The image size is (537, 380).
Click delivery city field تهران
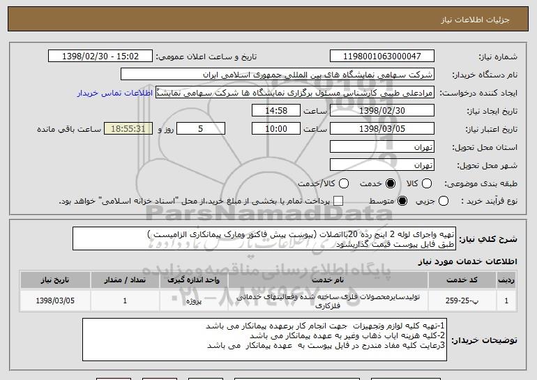tap(382, 165)
